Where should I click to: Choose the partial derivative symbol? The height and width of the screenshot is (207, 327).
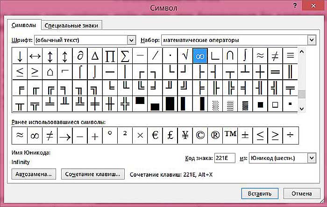point(80,56)
